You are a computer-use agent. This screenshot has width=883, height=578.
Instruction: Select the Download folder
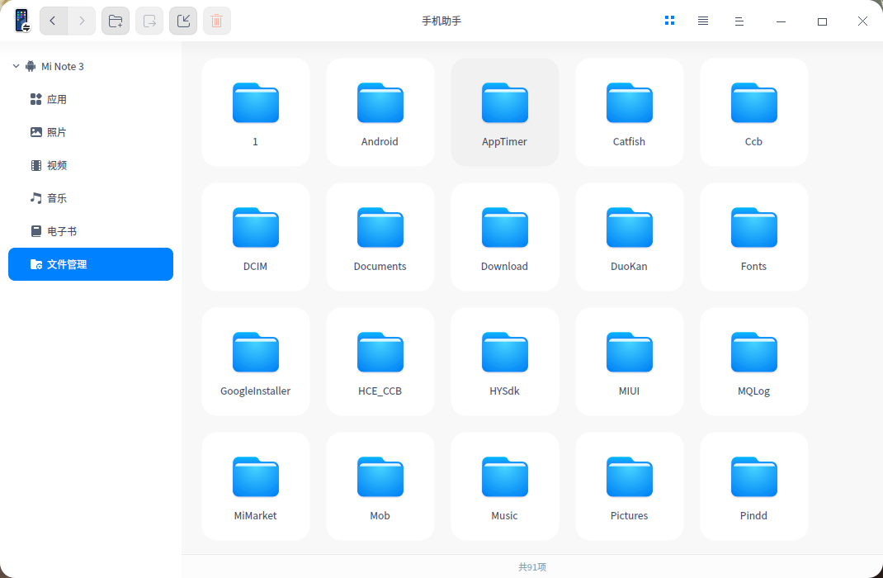(x=505, y=237)
